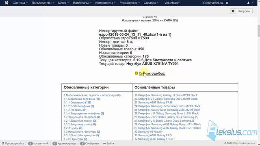Image resolution: width=260 pixels, height=146 pixels.
Task: Open category 1.1.Мобильные телефоны
Action: coord(82,99)
